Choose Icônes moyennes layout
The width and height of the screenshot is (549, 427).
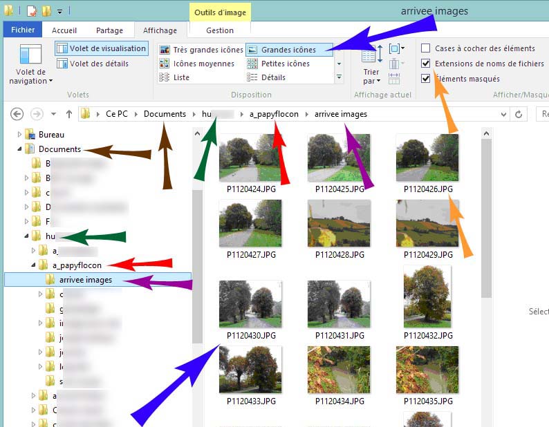pos(197,64)
